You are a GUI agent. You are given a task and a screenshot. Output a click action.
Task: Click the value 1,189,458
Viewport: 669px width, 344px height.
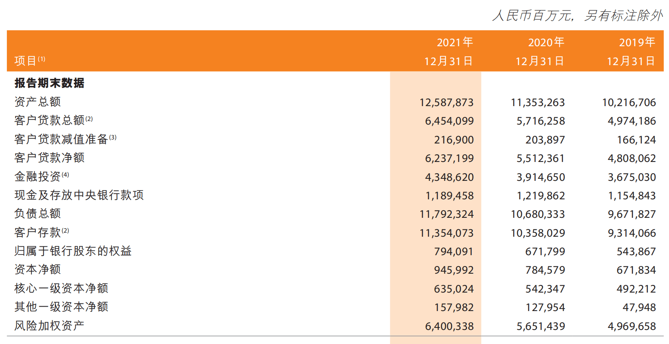coord(450,196)
